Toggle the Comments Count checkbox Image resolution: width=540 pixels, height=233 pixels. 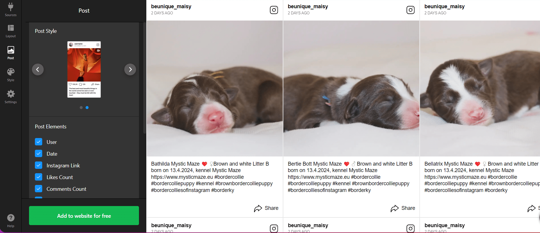point(38,189)
